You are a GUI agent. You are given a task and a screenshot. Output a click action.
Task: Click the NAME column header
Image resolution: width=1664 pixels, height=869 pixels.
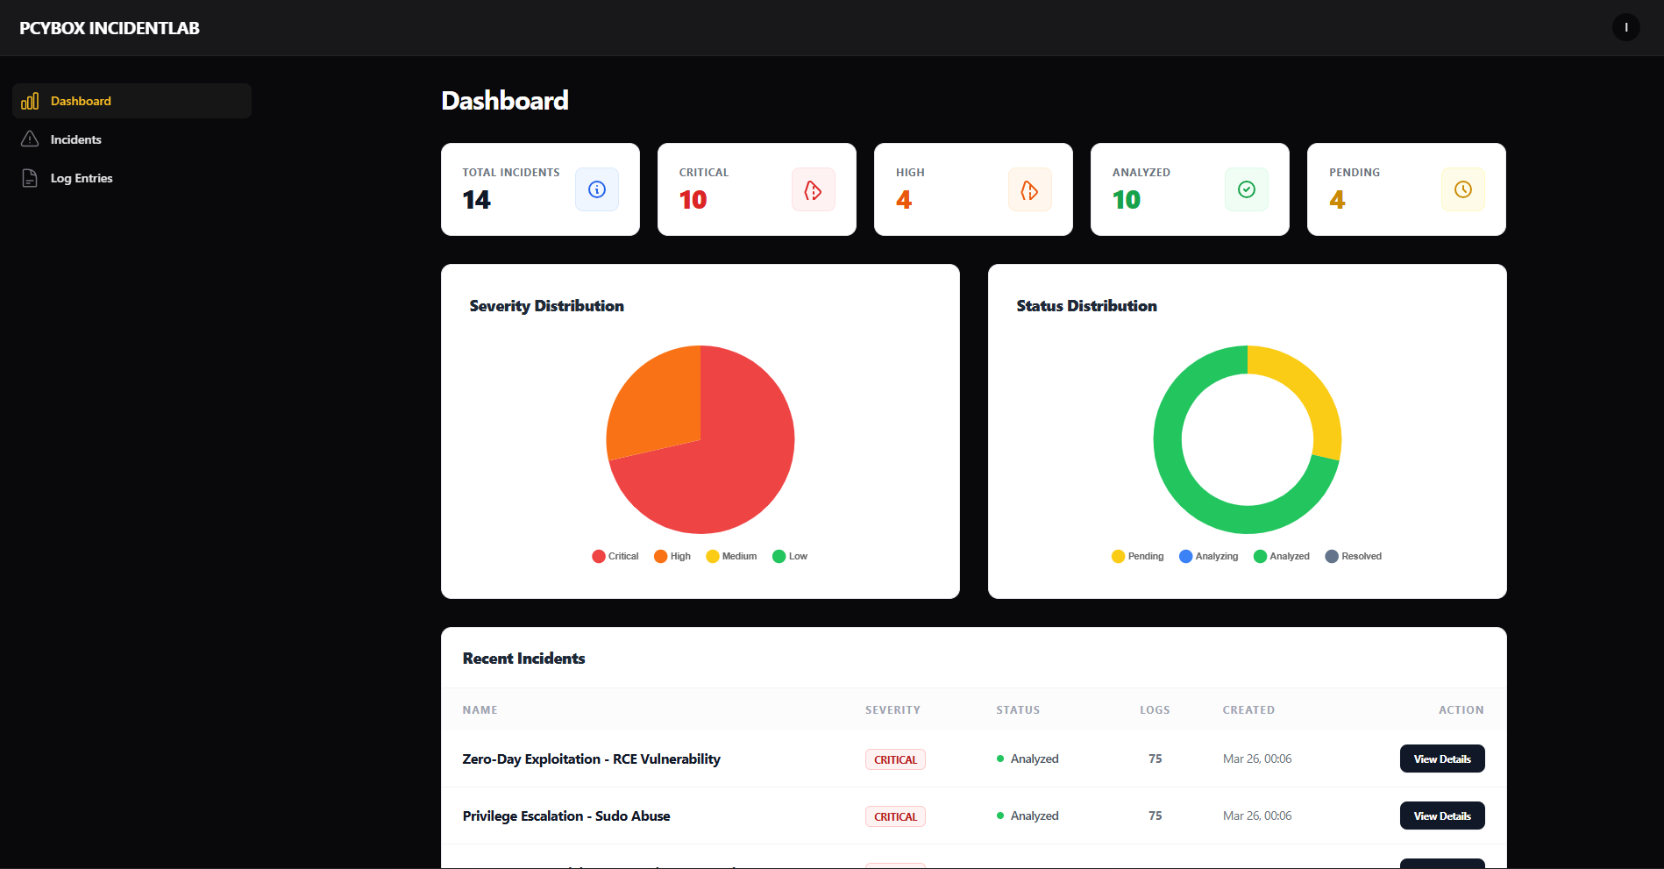pos(480,710)
